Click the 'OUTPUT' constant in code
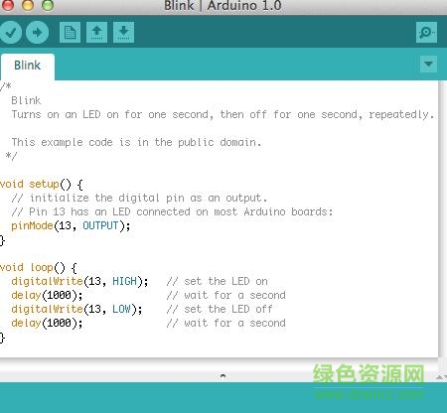 [100, 225]
